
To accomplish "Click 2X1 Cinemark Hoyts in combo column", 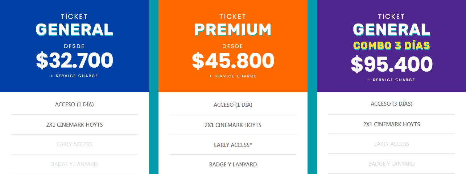I will (x=391, y=124).
